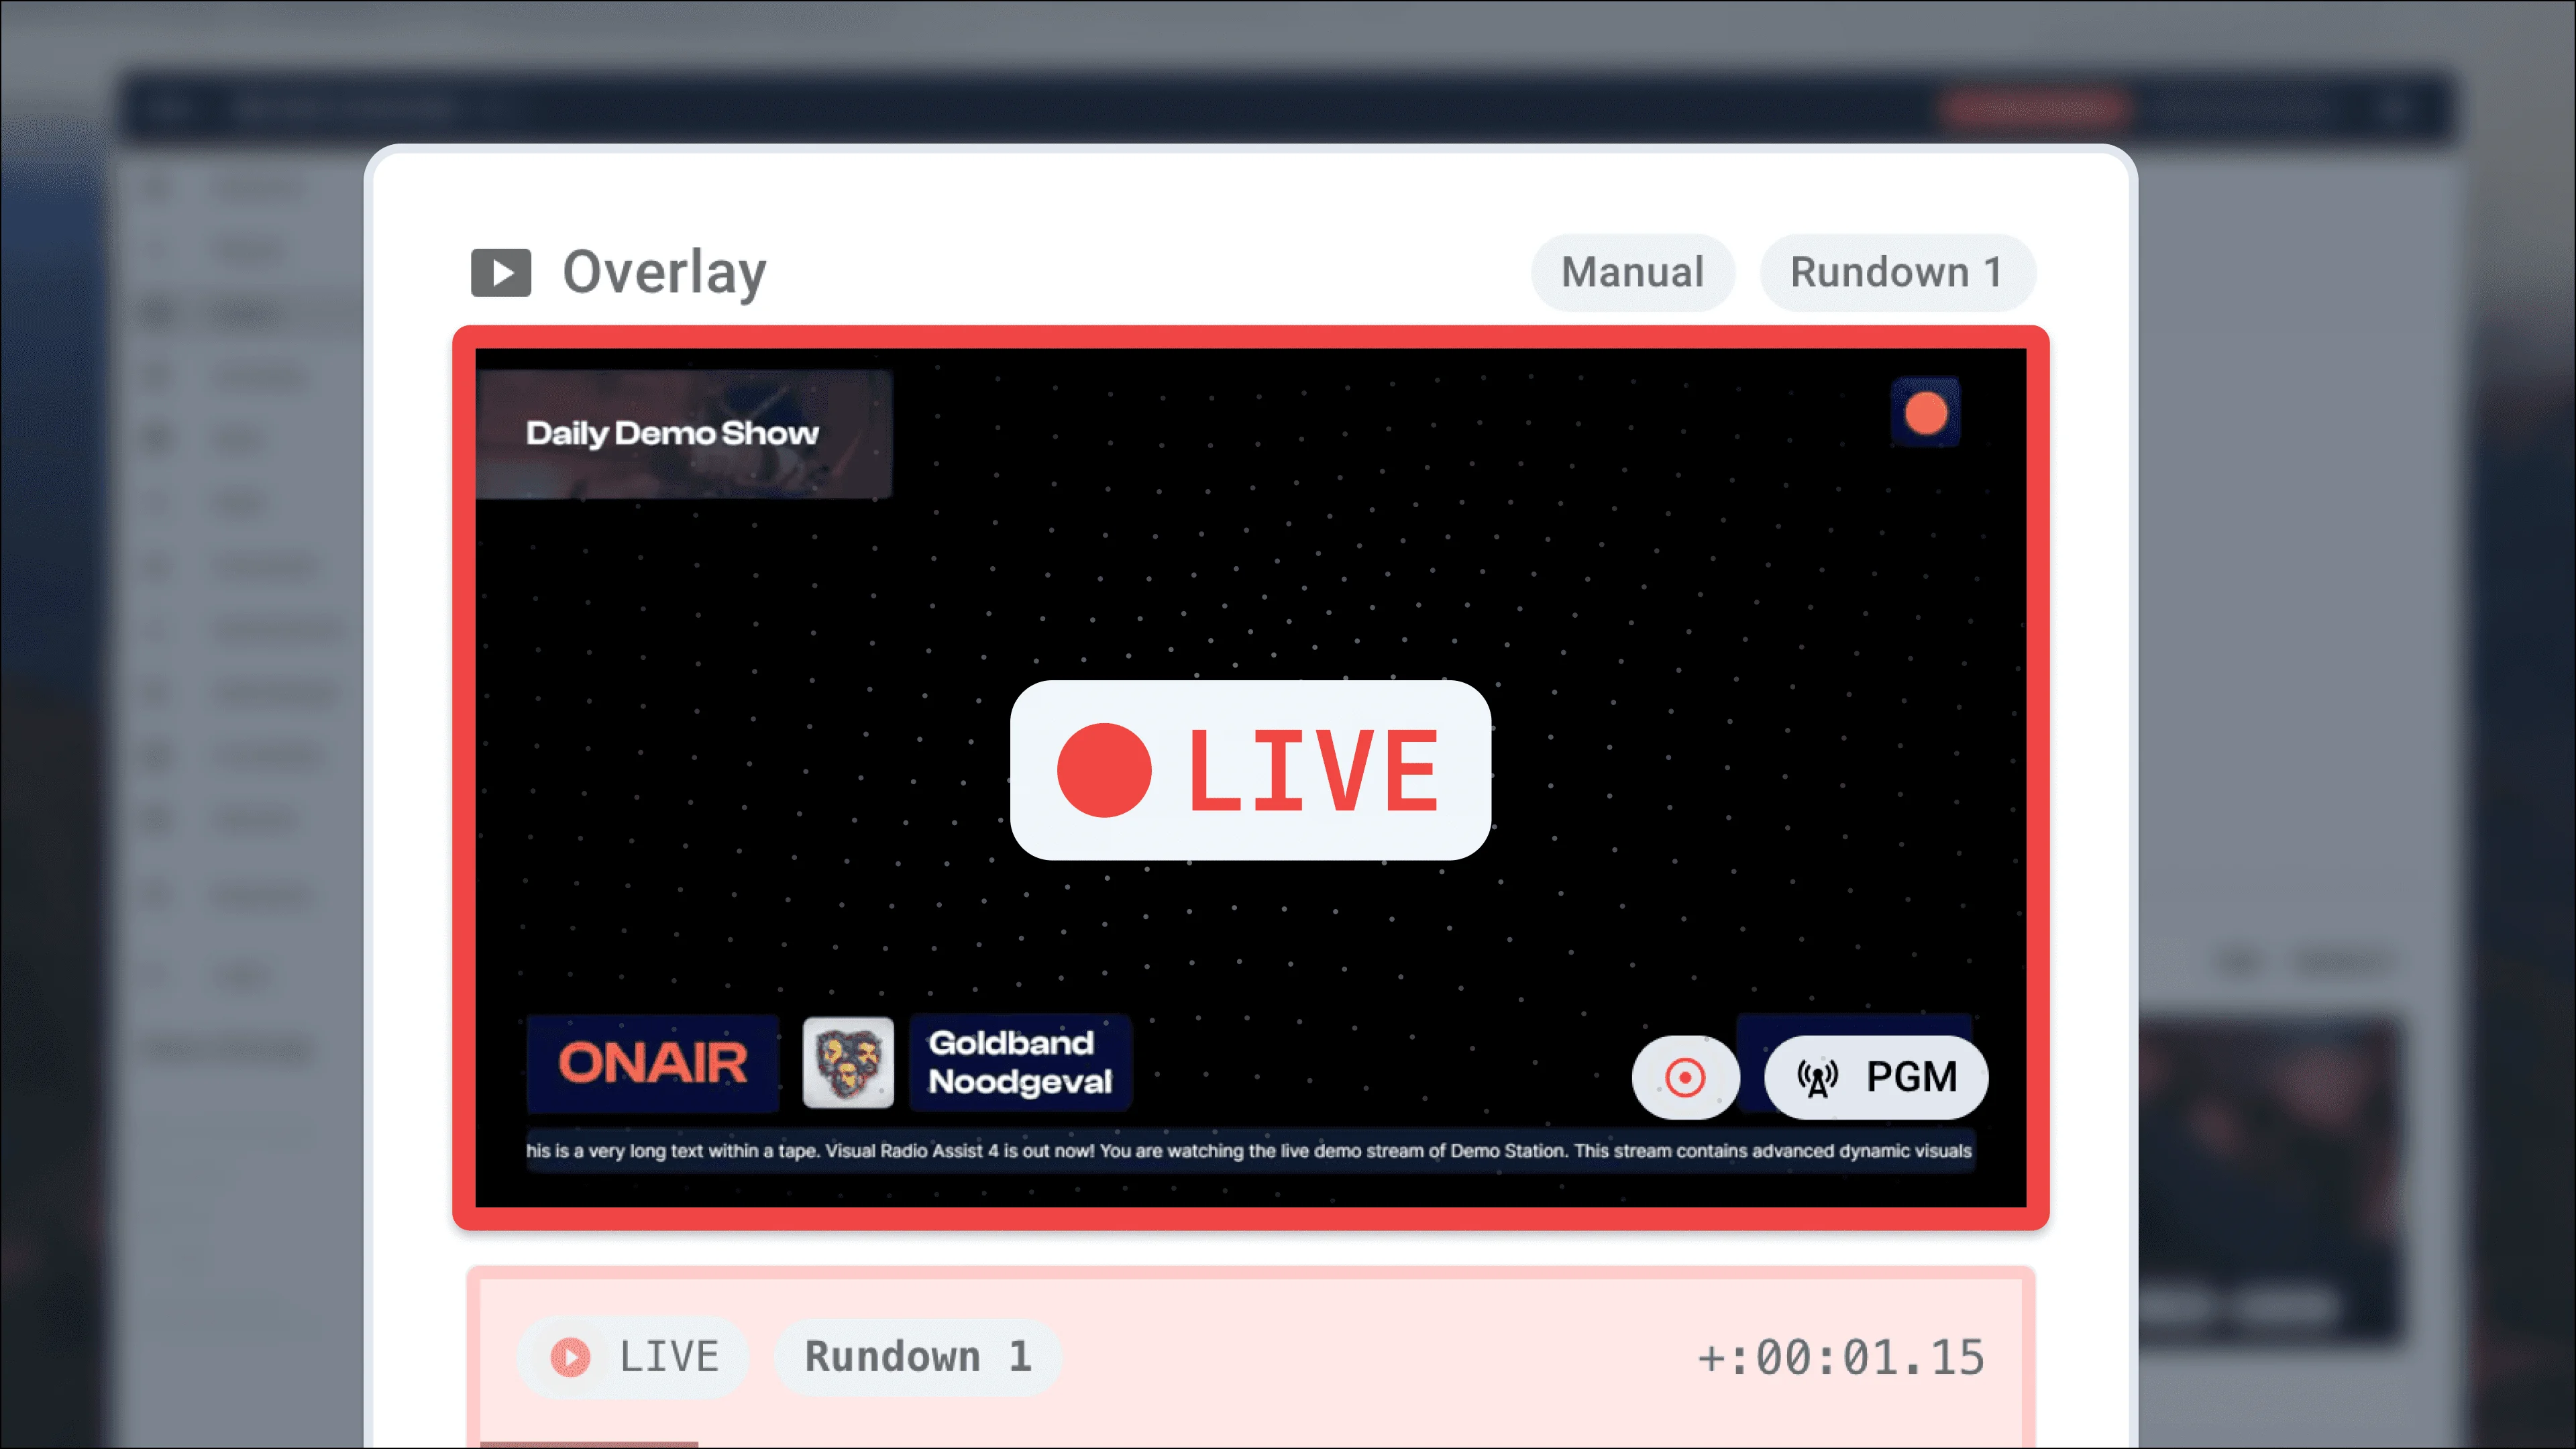Click the scrolling ticker text below the tapes

coord(1250,1151)
